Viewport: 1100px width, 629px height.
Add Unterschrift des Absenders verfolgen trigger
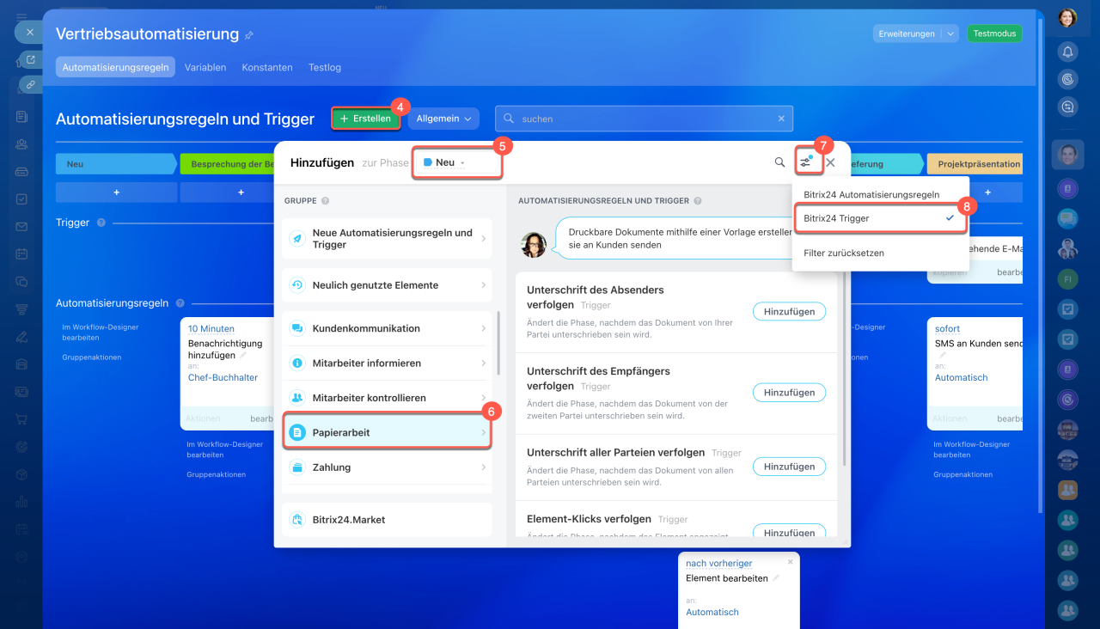pos(789,312)
